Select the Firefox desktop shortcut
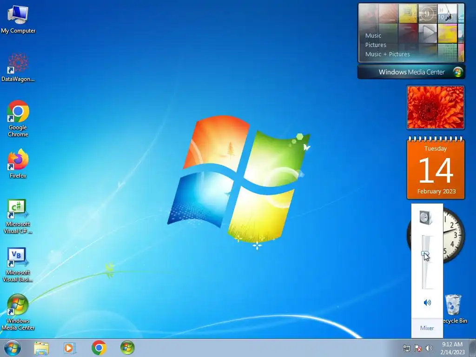Screen dimensions: 476x357 click(x=18, y=163)
